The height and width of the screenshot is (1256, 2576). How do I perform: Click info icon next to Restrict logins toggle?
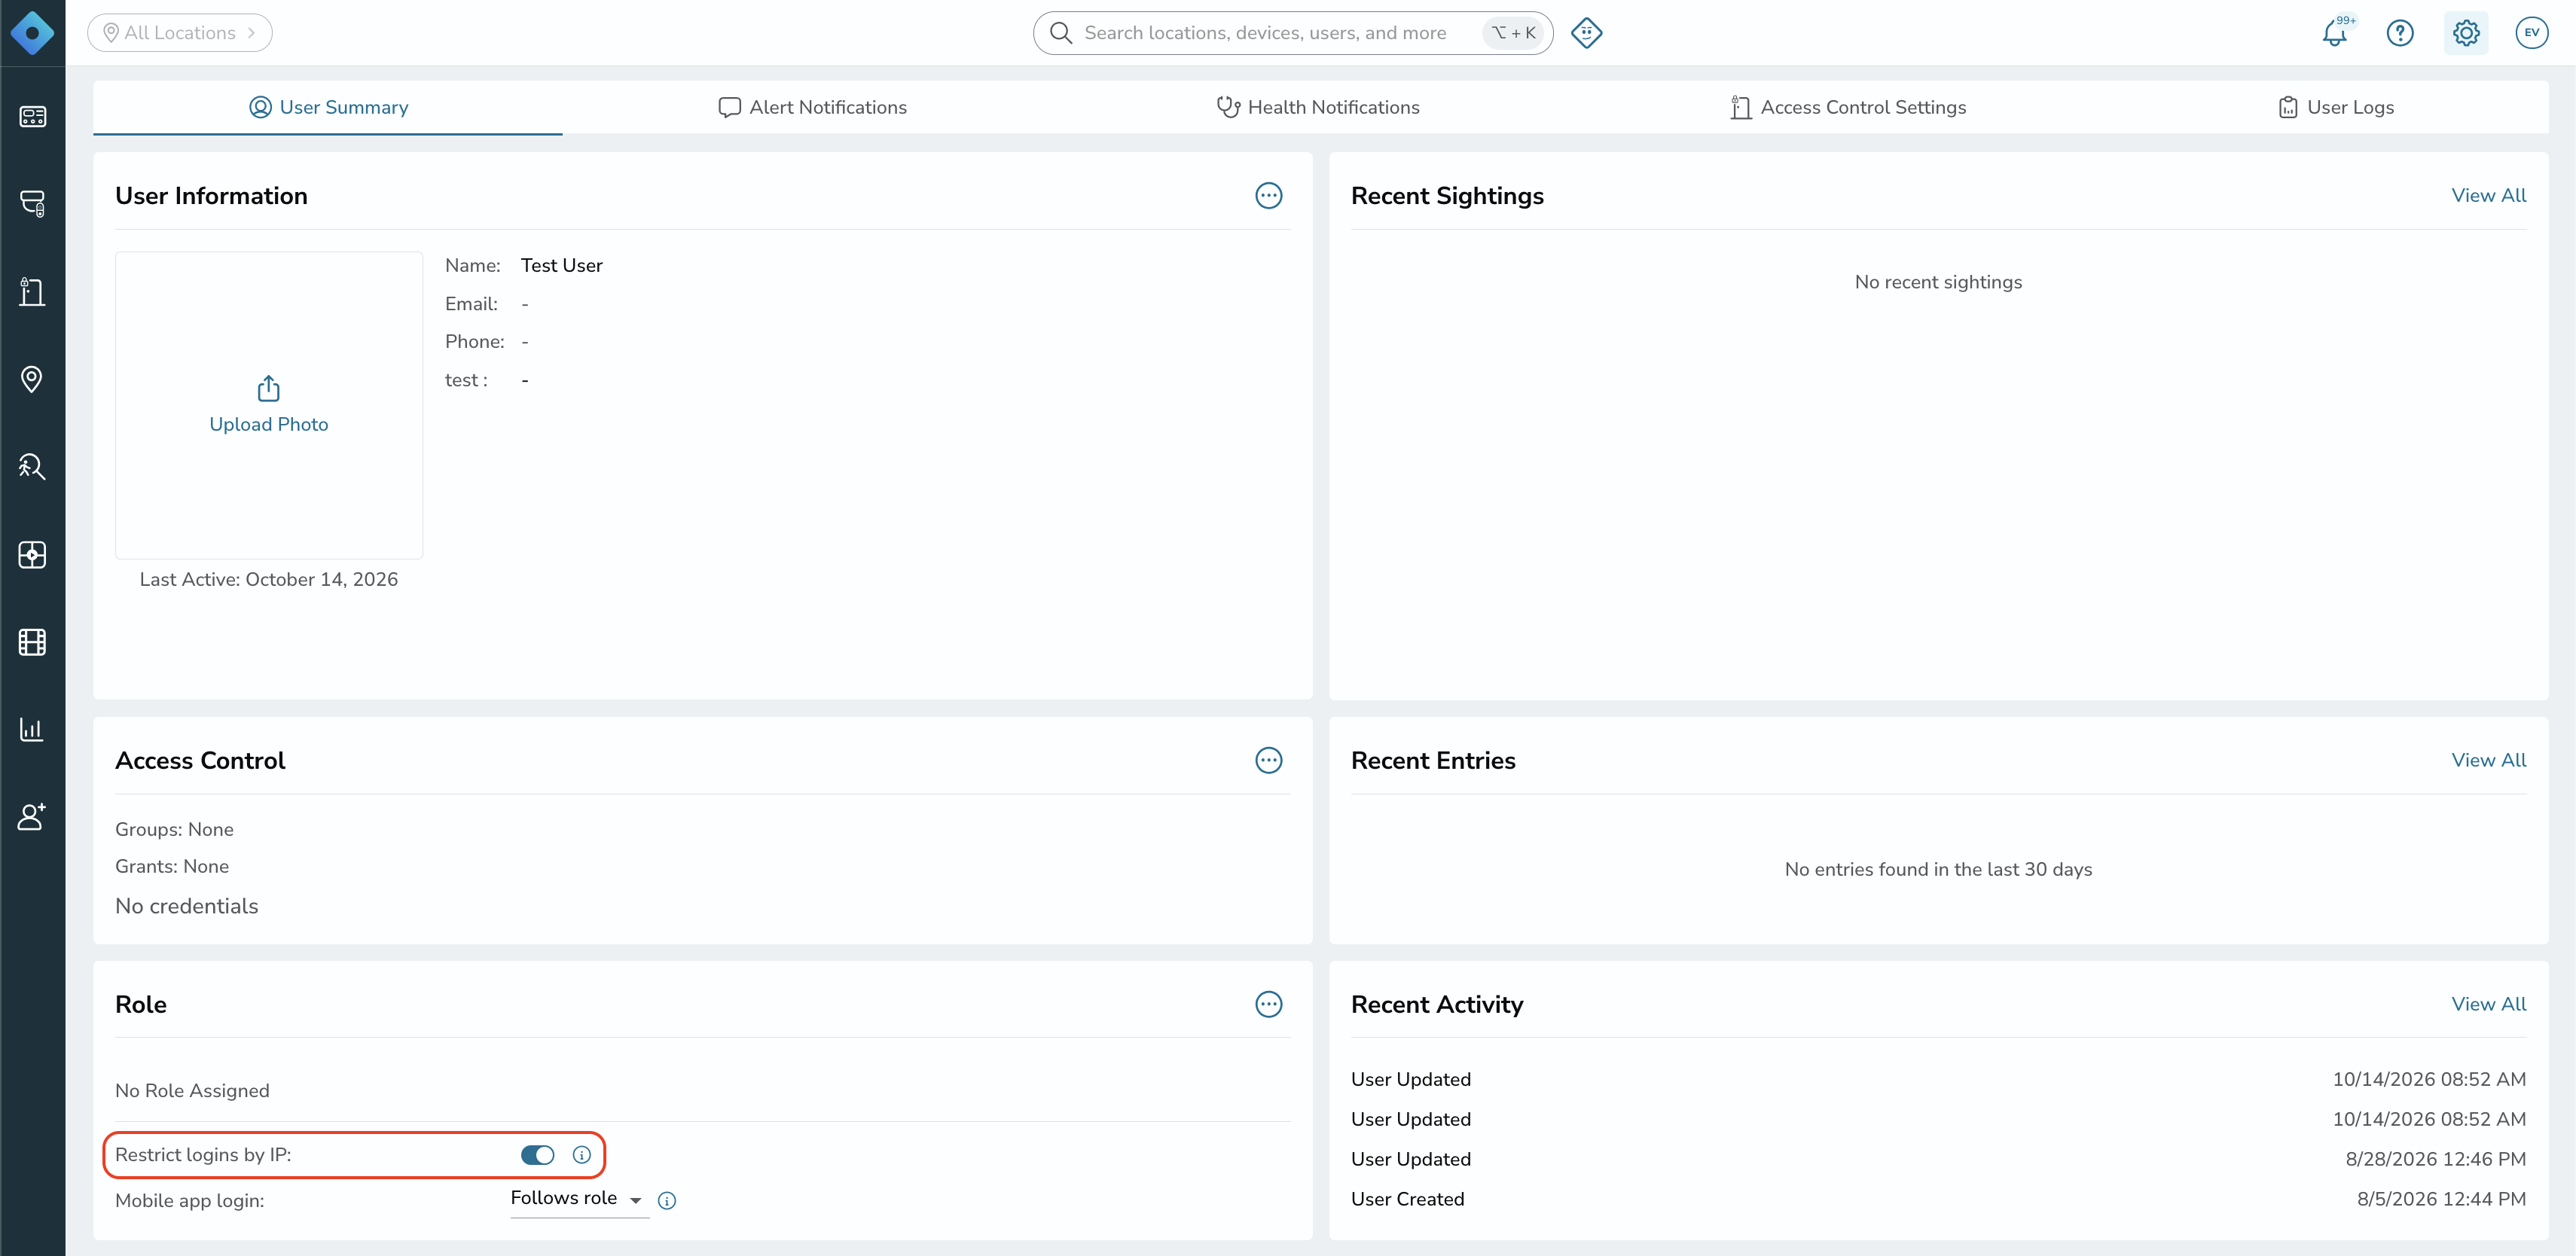pyautogui.click(x=582, y=1155)
